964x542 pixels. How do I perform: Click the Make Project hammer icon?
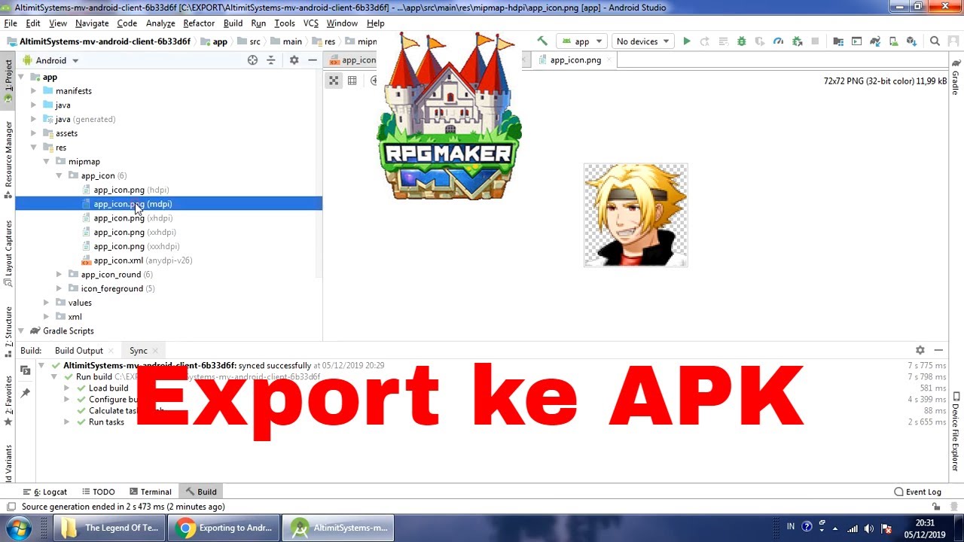(x=542, y=41)
